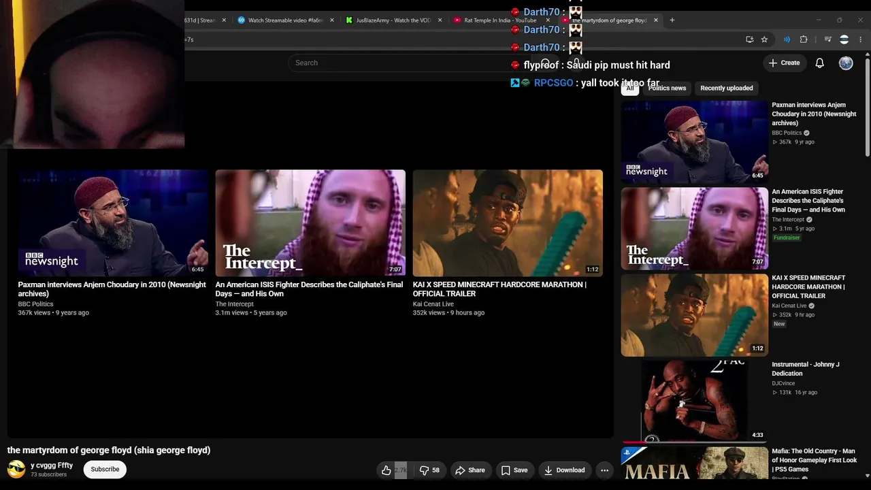Open the browser media control icon
The height and width of the screenshot is (490, 871).
click(827, 39)
